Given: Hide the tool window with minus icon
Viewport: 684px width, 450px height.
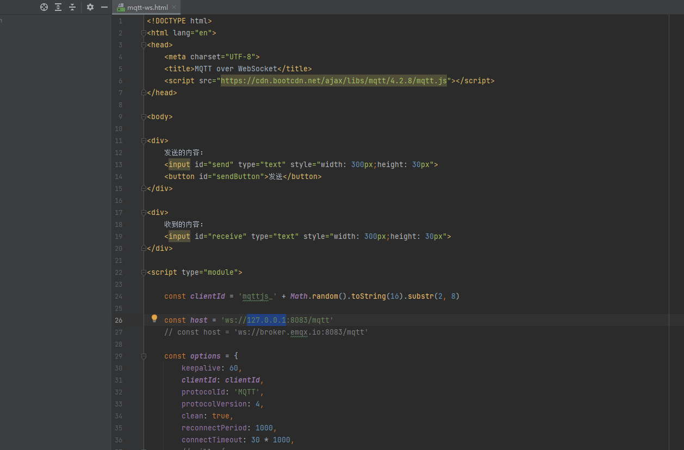Looking at the screenshot, I should [104, 7].
